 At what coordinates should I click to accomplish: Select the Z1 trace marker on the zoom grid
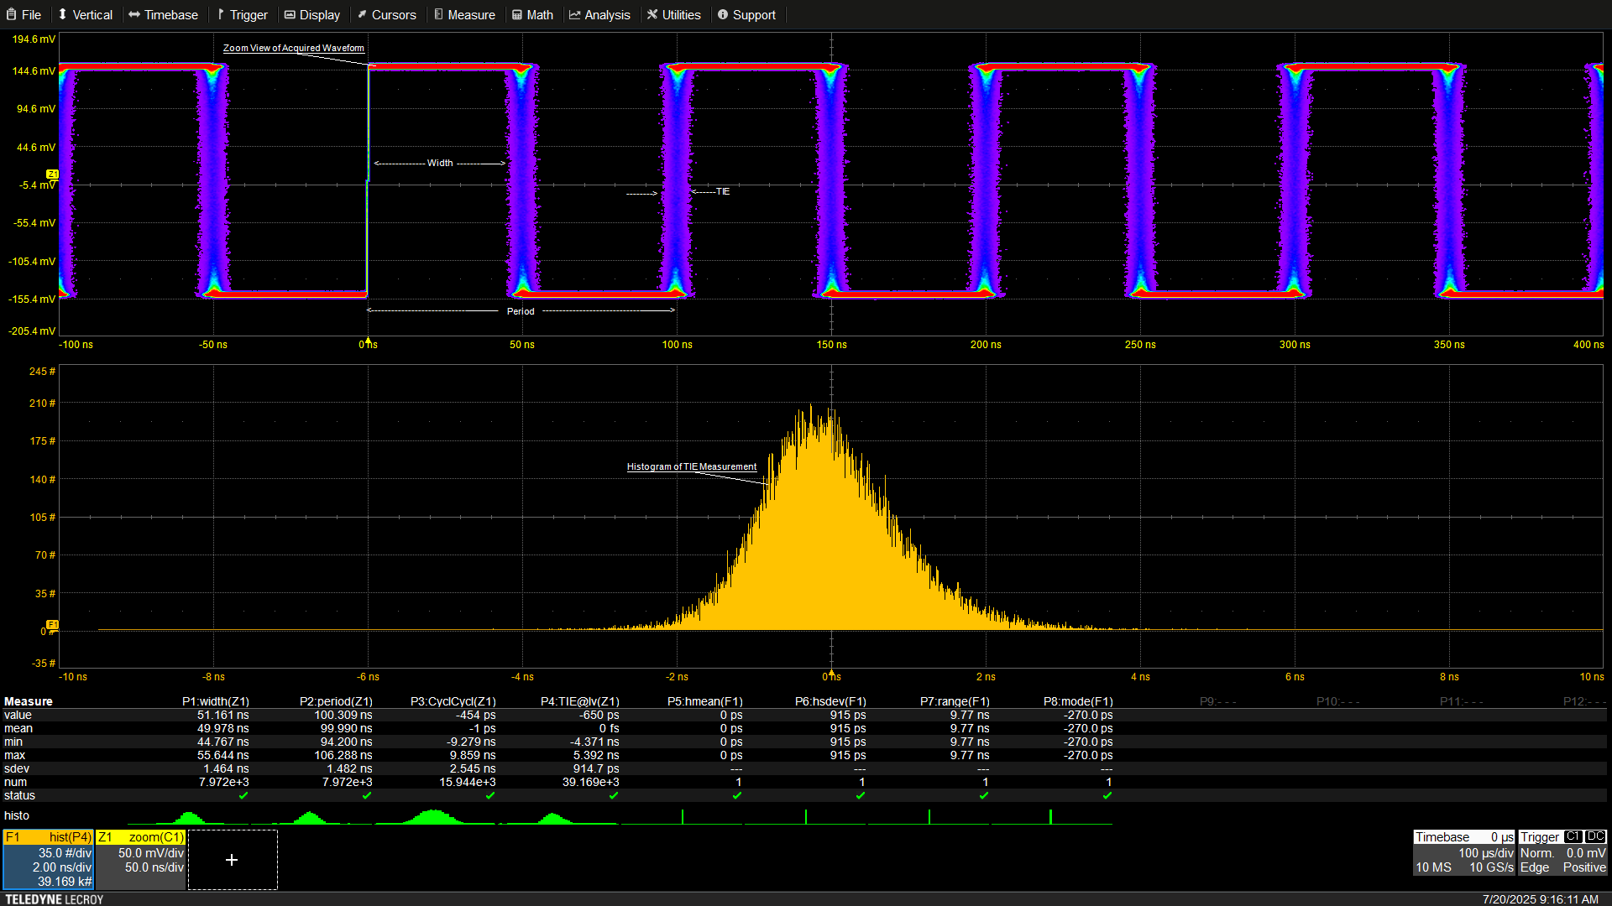coord(52,174)
